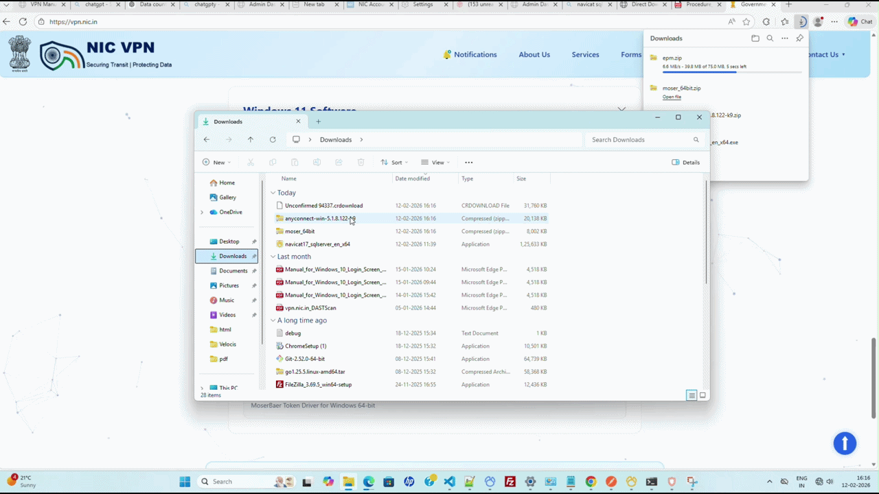Collapse the Today group in Downloads

[273, 193]
